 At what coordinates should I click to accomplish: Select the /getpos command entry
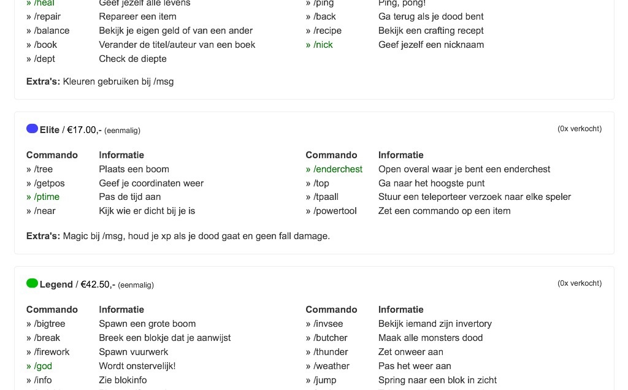point(49,183)
